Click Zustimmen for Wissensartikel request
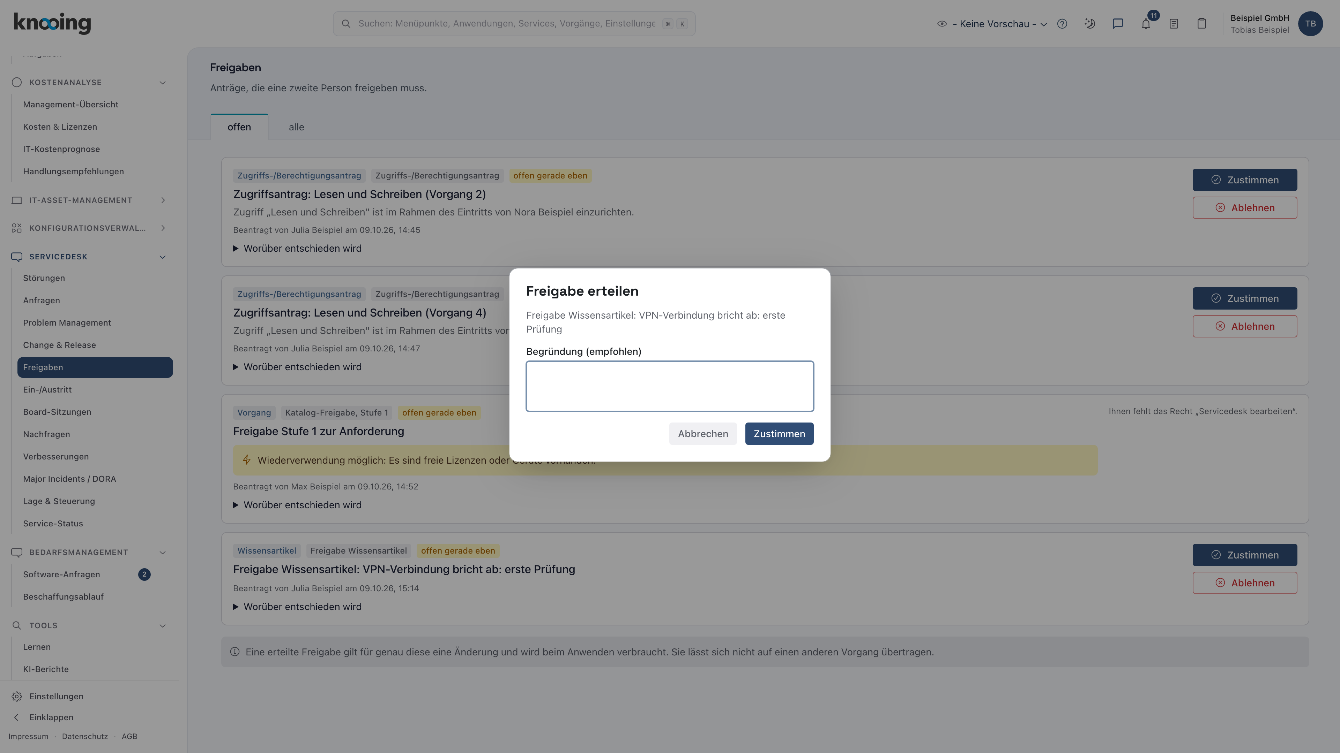 1244,555
